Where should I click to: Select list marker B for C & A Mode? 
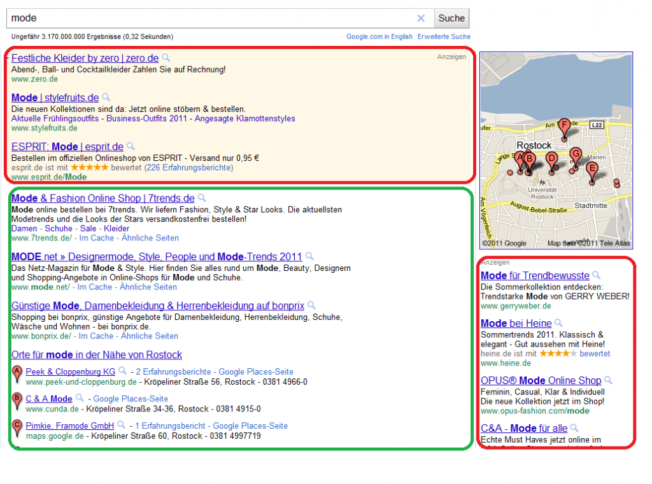pyautogui.click(x=17, y=401)
